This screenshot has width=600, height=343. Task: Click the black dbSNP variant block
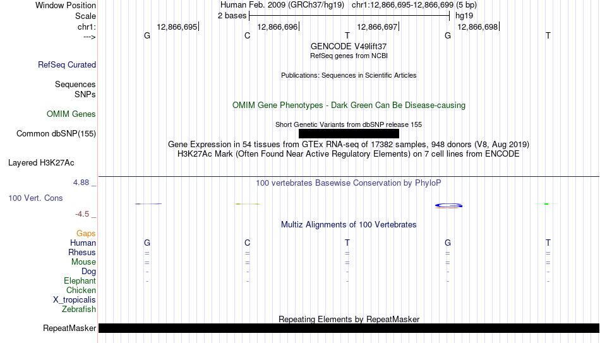point(349,134)
